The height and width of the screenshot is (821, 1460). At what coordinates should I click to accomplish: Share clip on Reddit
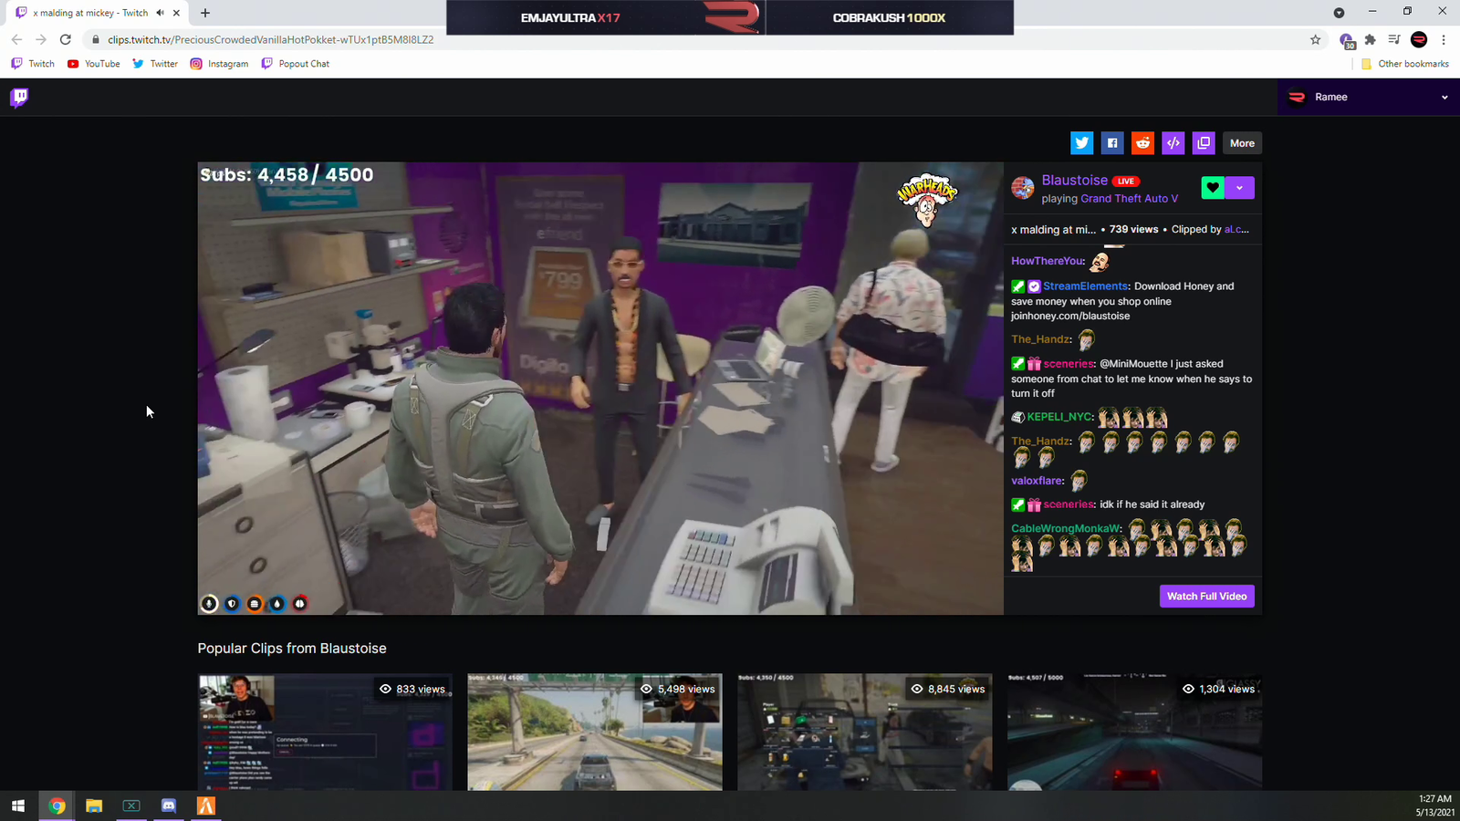(x=1142, y=143)
